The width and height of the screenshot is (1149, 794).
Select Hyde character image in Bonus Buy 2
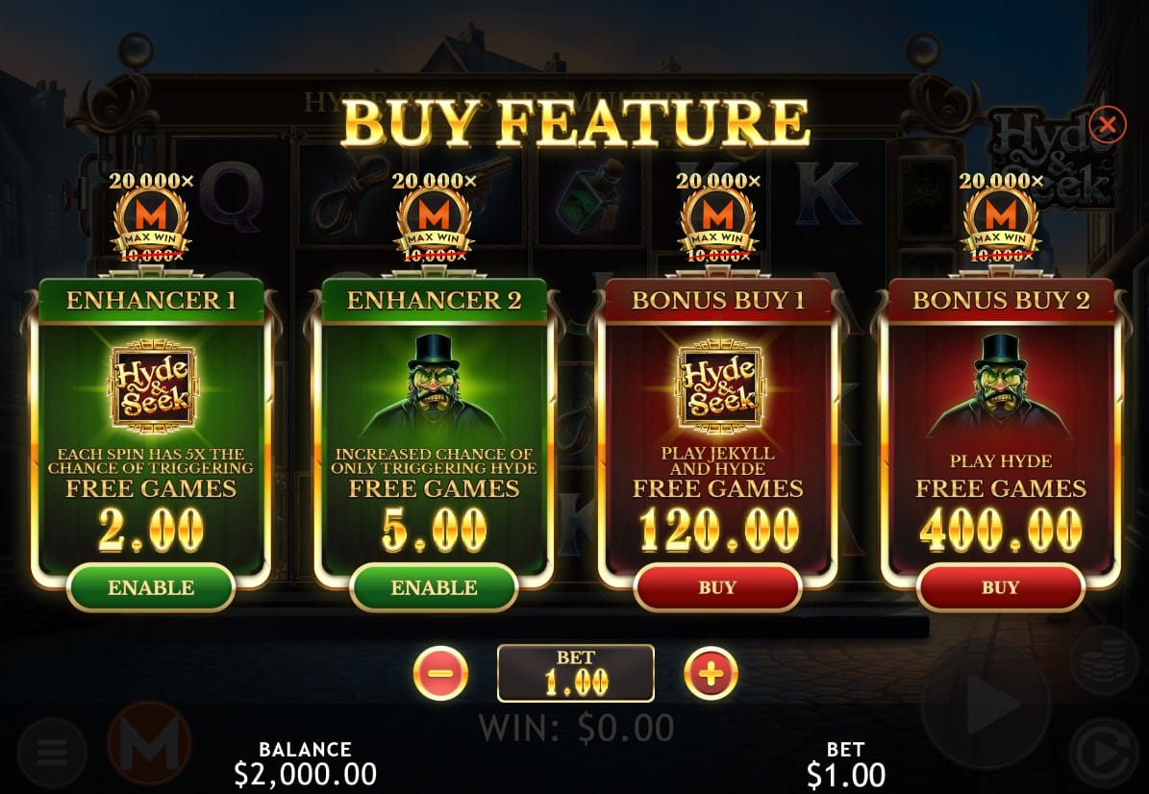1000,386
